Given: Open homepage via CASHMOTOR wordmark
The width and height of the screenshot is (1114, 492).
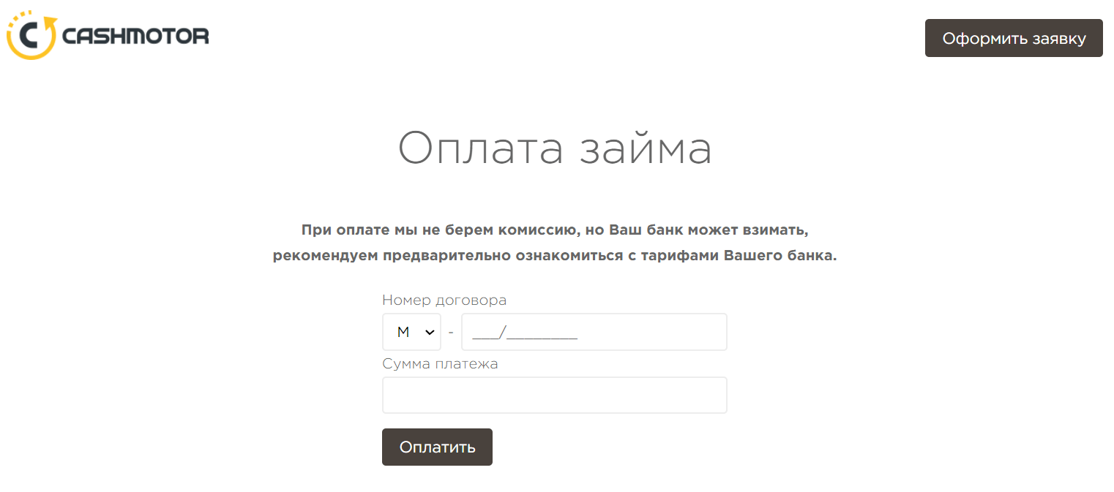Looking at the screenshot, I should click(x=136, y=36).
